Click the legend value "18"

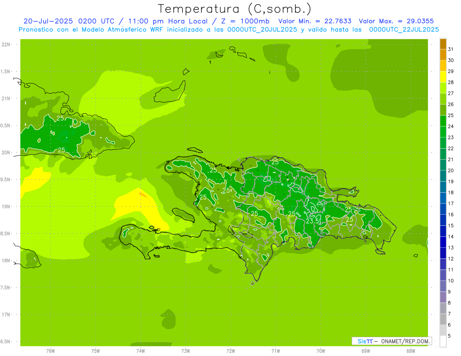click(451, 192)
